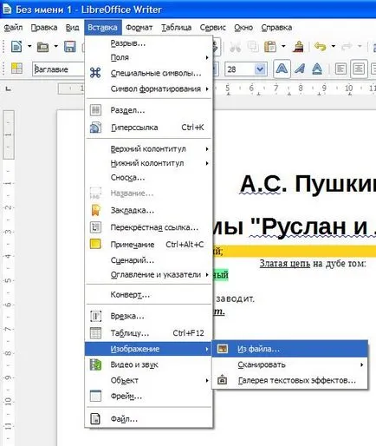Open the Справка menu
The width and height of the screenshot is (376, 446).
pos(276,28)
